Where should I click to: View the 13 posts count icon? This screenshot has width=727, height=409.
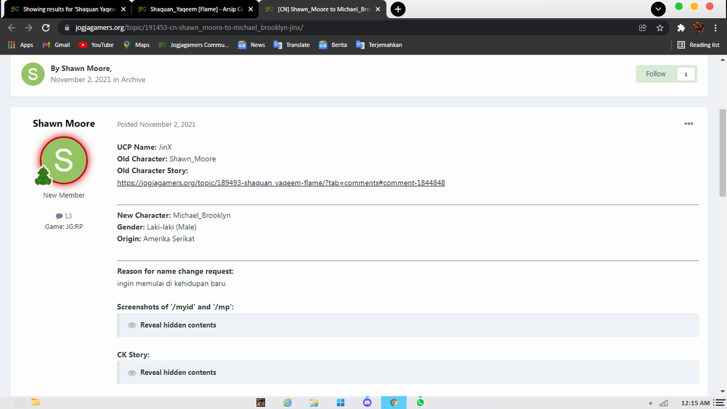point(59,216)
